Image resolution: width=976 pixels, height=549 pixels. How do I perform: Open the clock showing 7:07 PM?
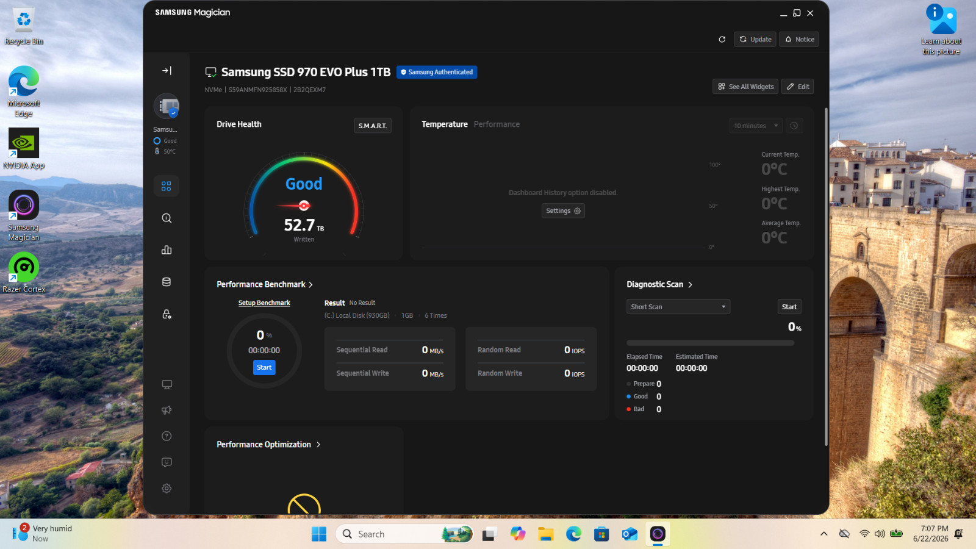[931, 534]
